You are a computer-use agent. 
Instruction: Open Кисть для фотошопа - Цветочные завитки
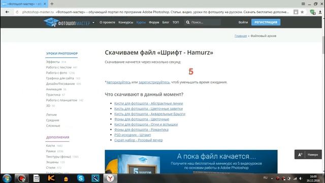[x=148, y=108]
